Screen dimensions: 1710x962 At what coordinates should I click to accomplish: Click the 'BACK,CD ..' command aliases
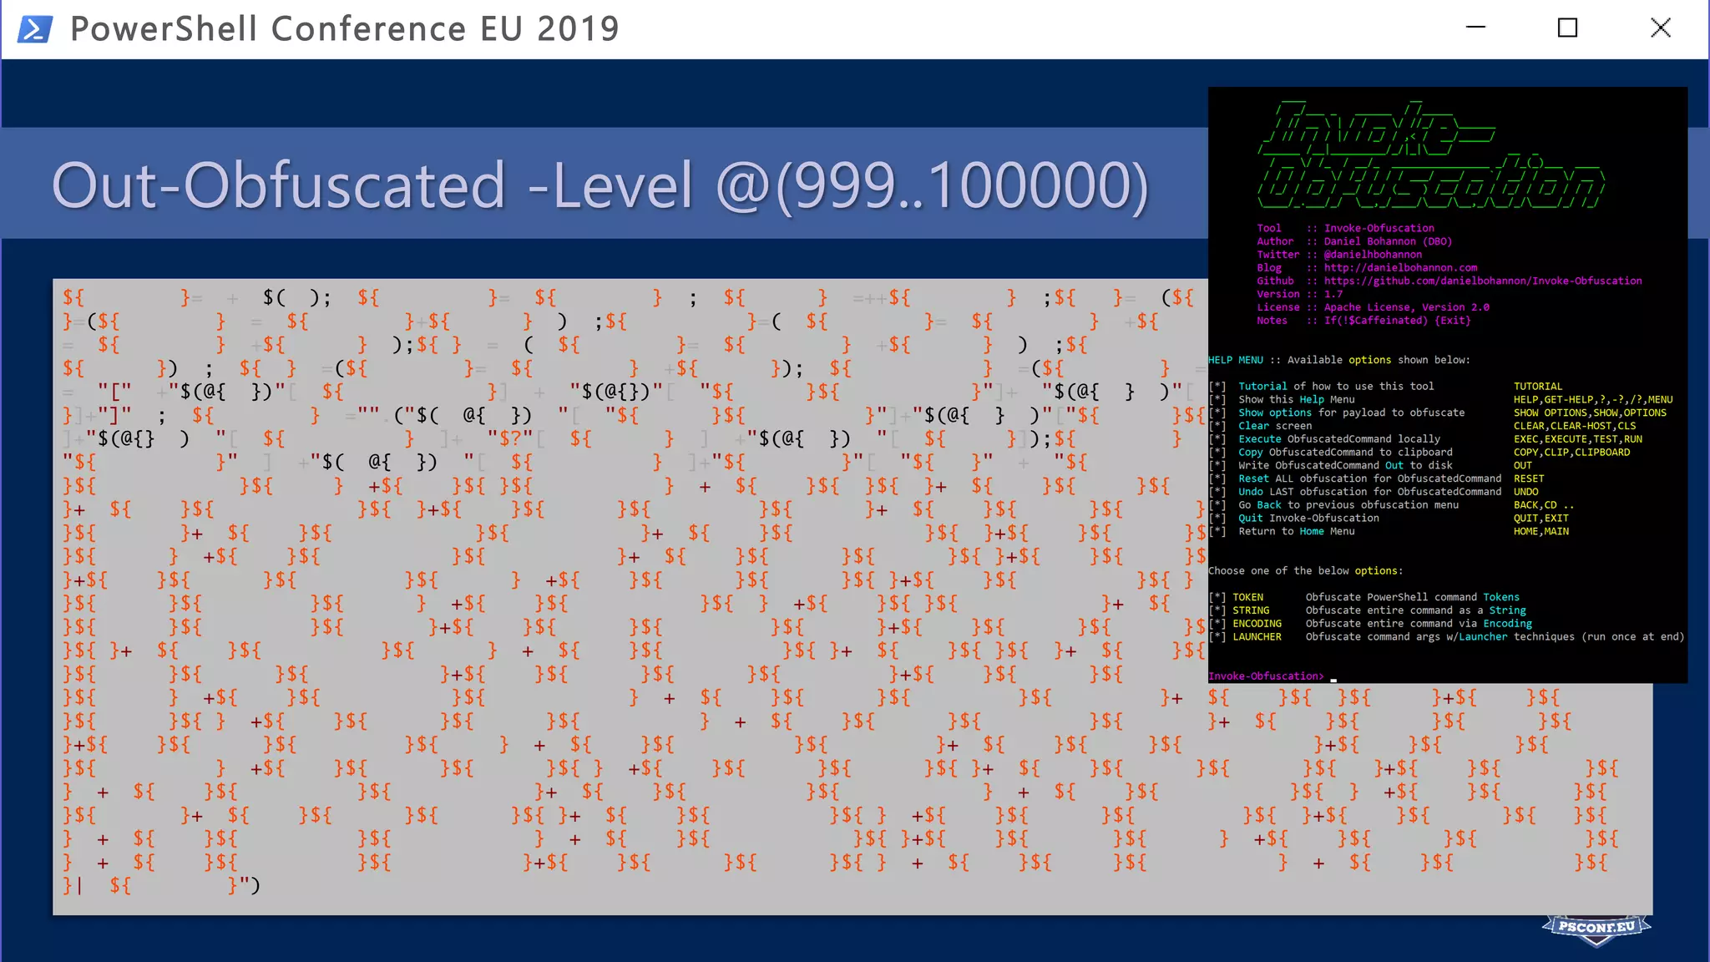(1544, 505)
